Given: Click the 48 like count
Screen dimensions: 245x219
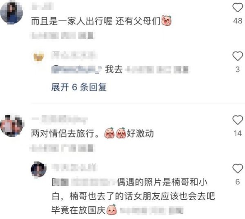Looking at the screenshot, I should [x=238, y=21].
